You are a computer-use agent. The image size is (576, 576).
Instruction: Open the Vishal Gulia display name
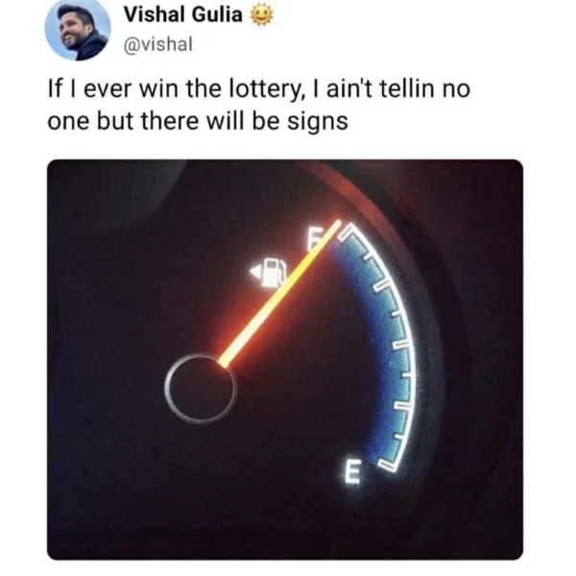click(x=183, y=15)
